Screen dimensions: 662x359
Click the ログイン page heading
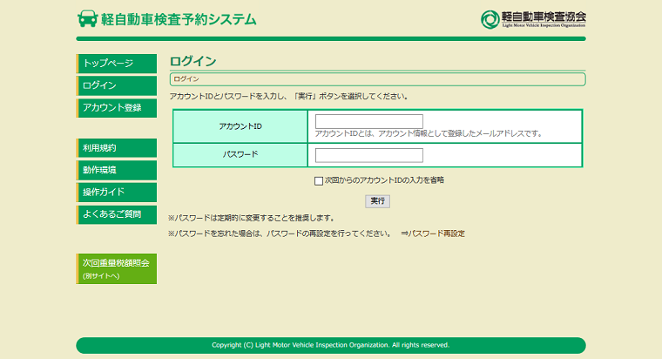(193, 61)
